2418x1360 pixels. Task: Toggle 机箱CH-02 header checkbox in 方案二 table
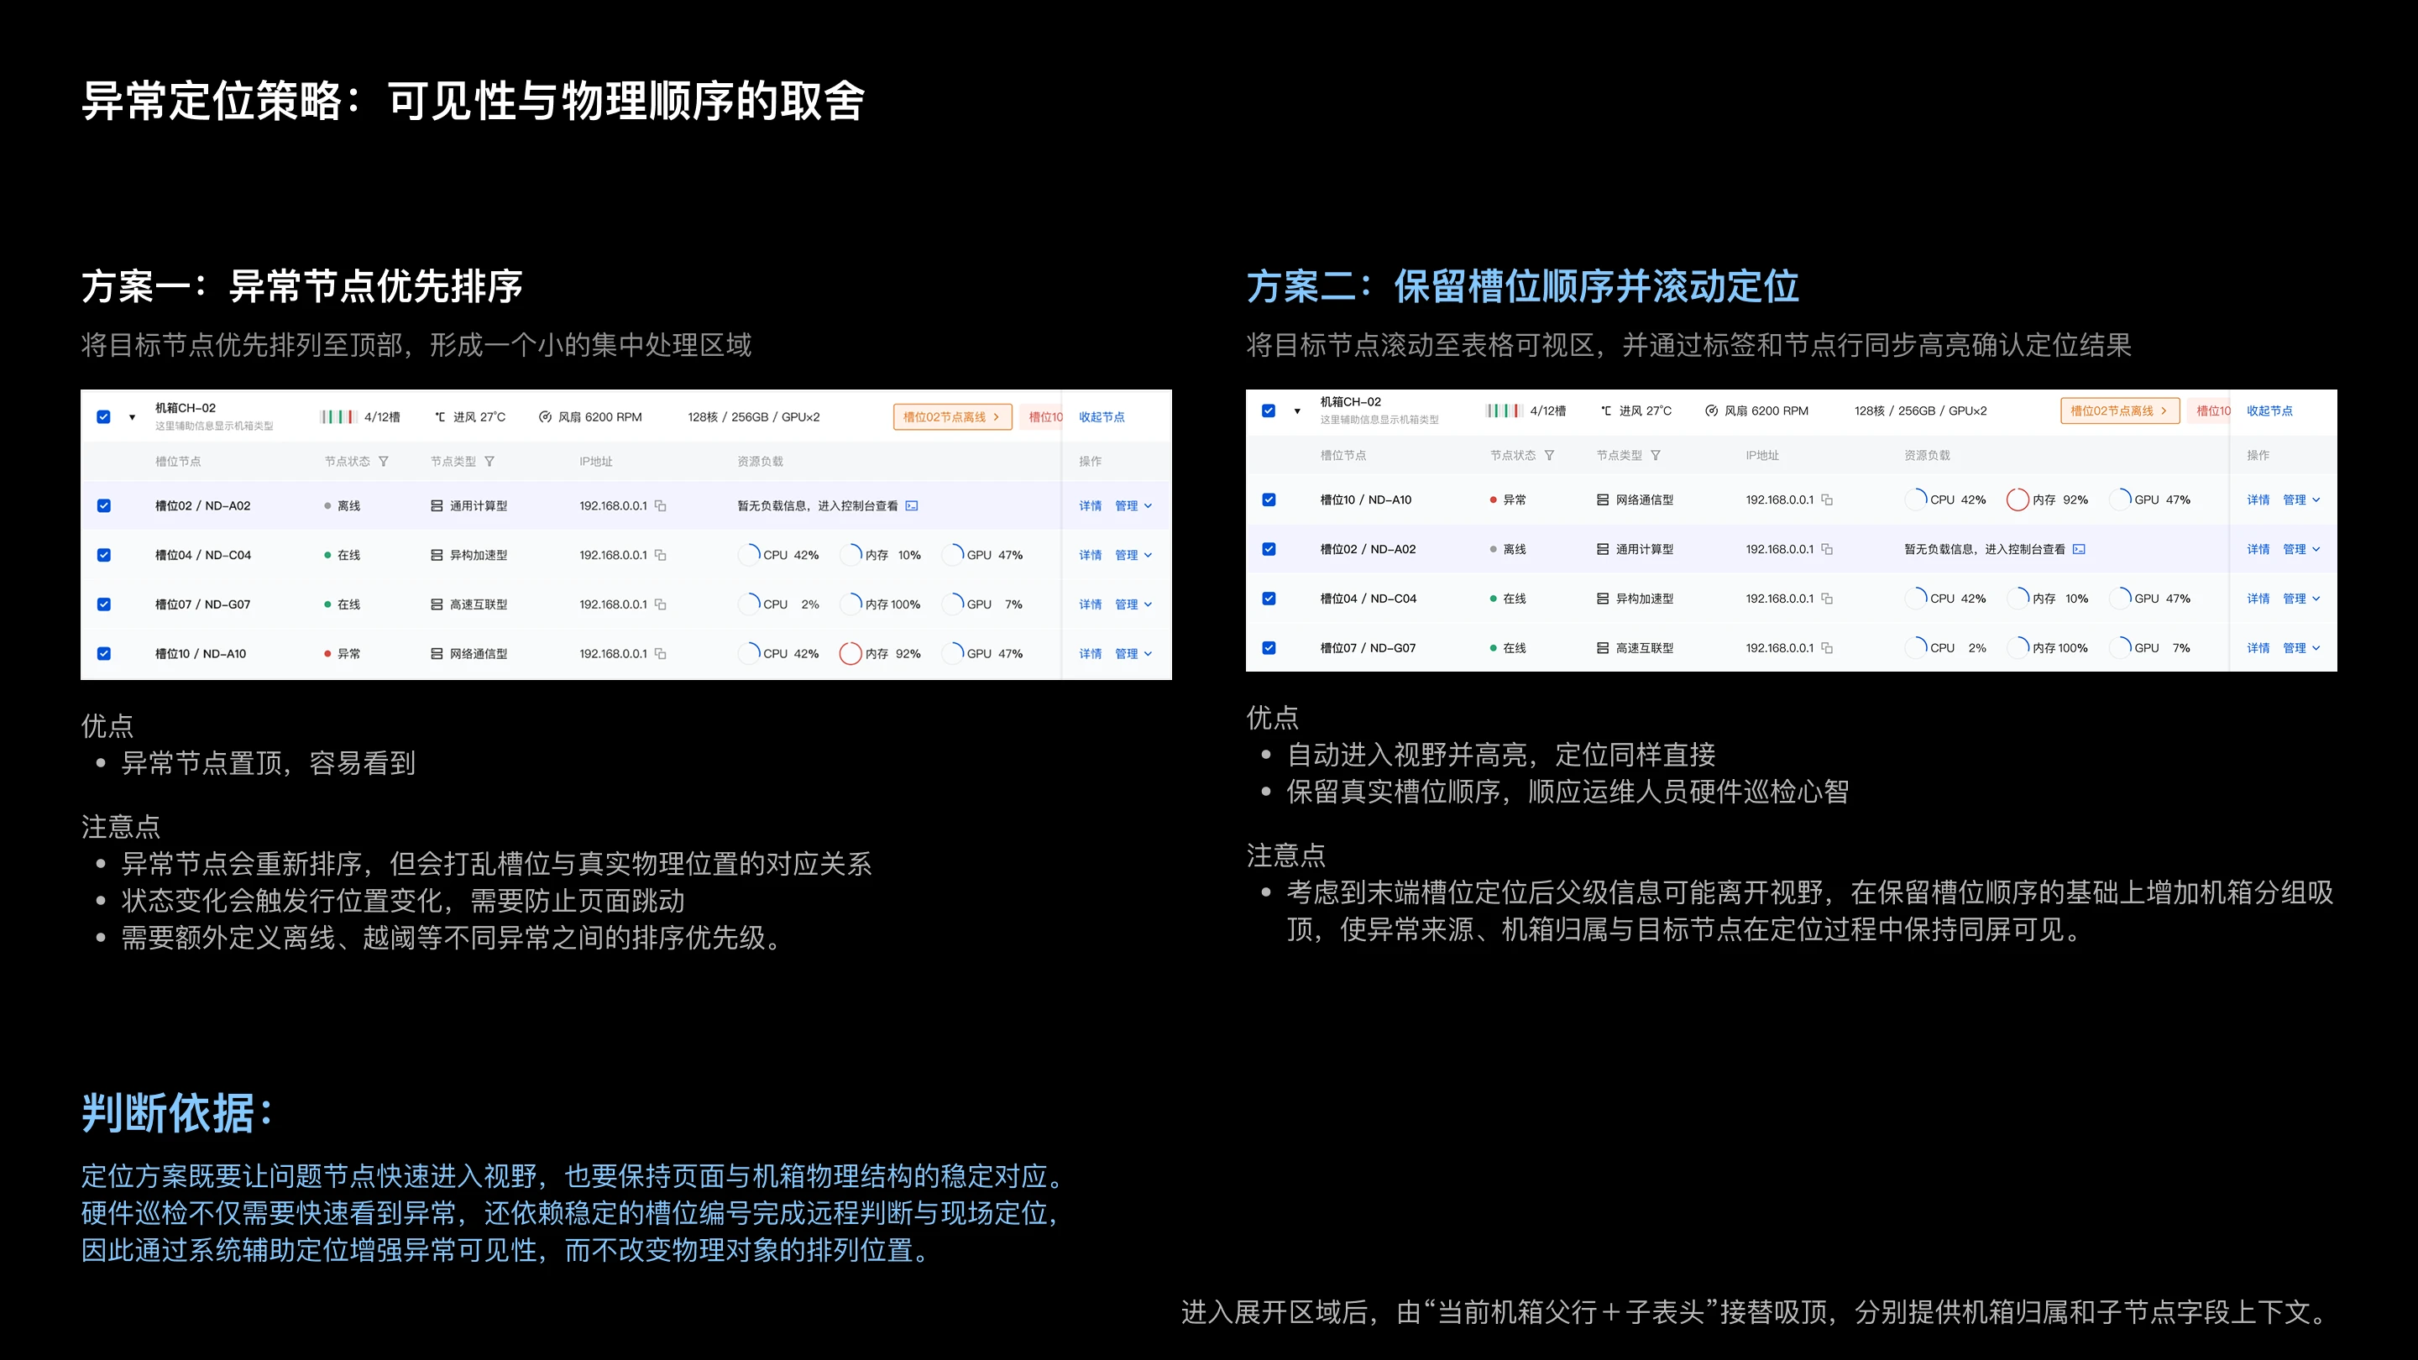click(x=1269, y=411)
